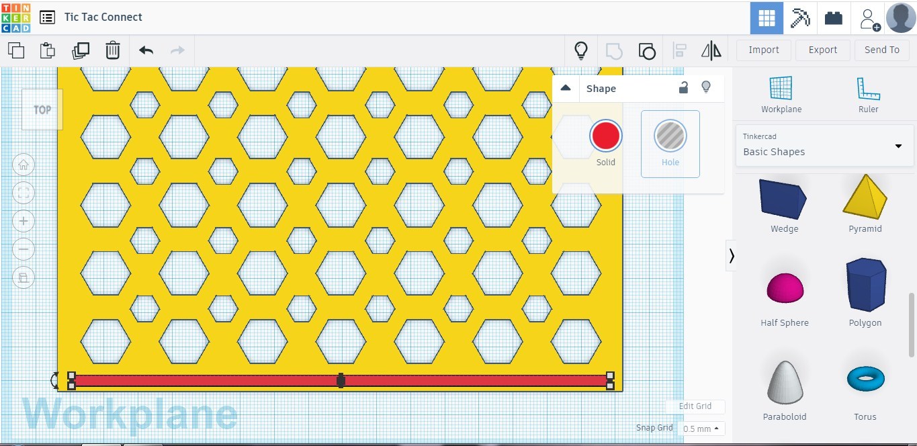Choose the Pyramid shape
This screenshot has width=917, height=446.
pyautogui.click(x=865, y=204)
